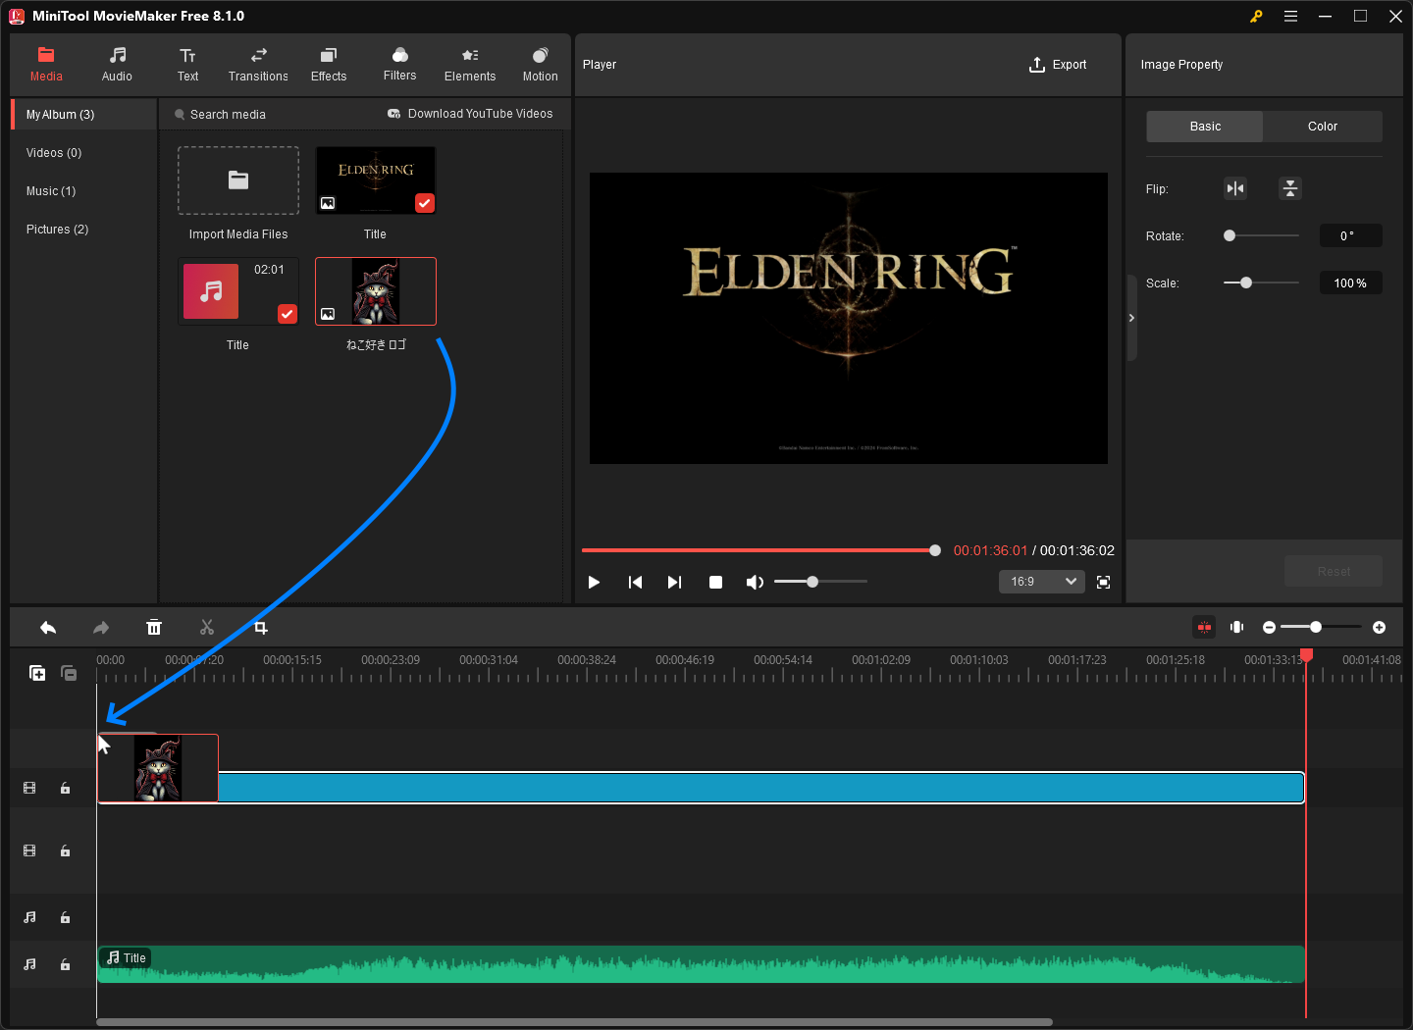The height and width of the screenshot is (1030, 1413).
Task: Click the rotate value field
Action: pyautogui.click(x=1350, y=235)
